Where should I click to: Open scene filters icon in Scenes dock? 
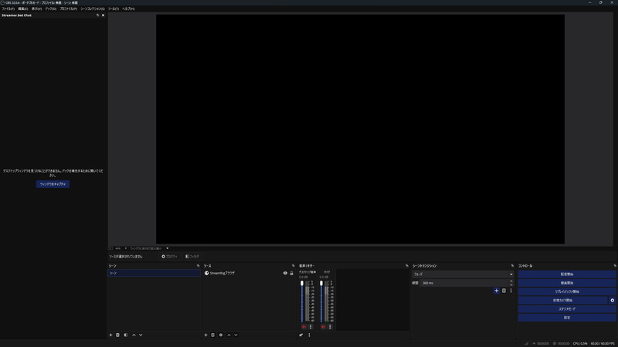click(x=126, y=335)
